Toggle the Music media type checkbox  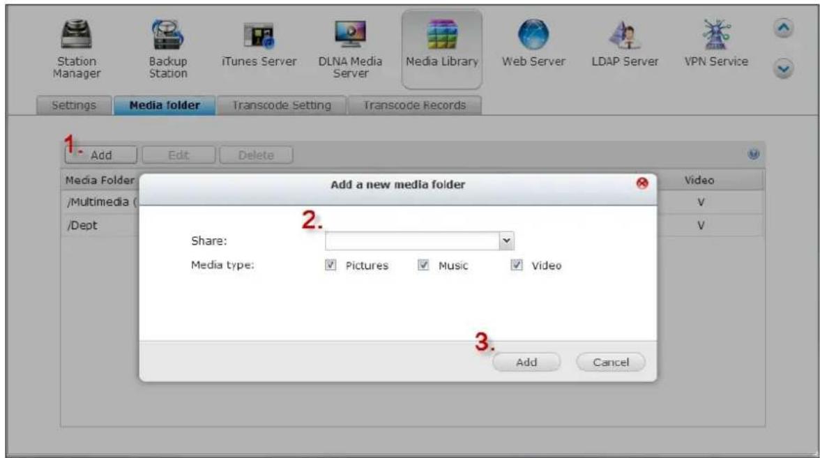(x=424, y=265)
